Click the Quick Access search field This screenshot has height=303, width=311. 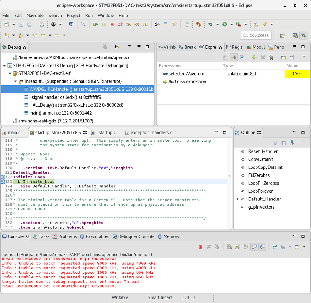[x=256, y=35]
